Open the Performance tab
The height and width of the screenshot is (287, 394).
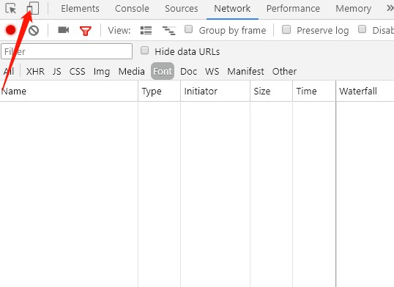tap(293, 9)
